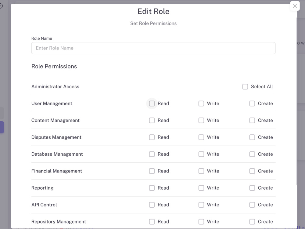305x229 pixels.
Task: Enable Read for User Management
Action: pos(152,104)
